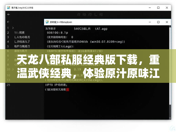Viewport: 176px width, 132px height.
Task: Click the terminal line ending with ": 0"
Action: (60, 37)
